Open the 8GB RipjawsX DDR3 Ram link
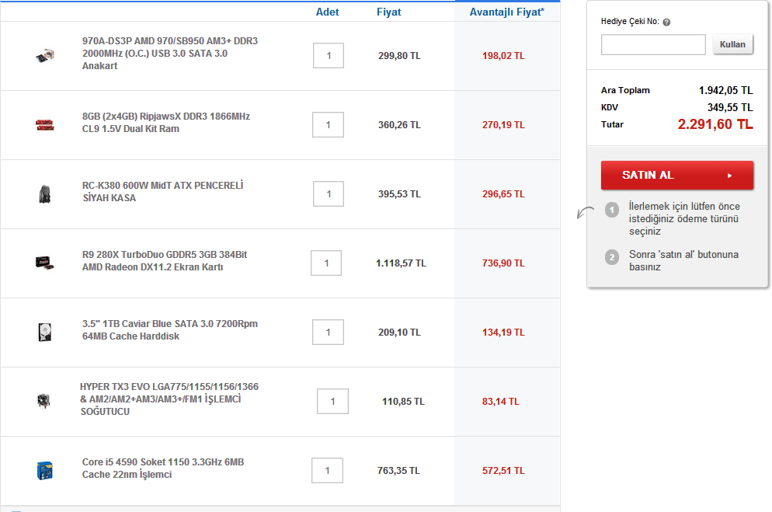Screen dimensions: 772x512 [165, 122]
